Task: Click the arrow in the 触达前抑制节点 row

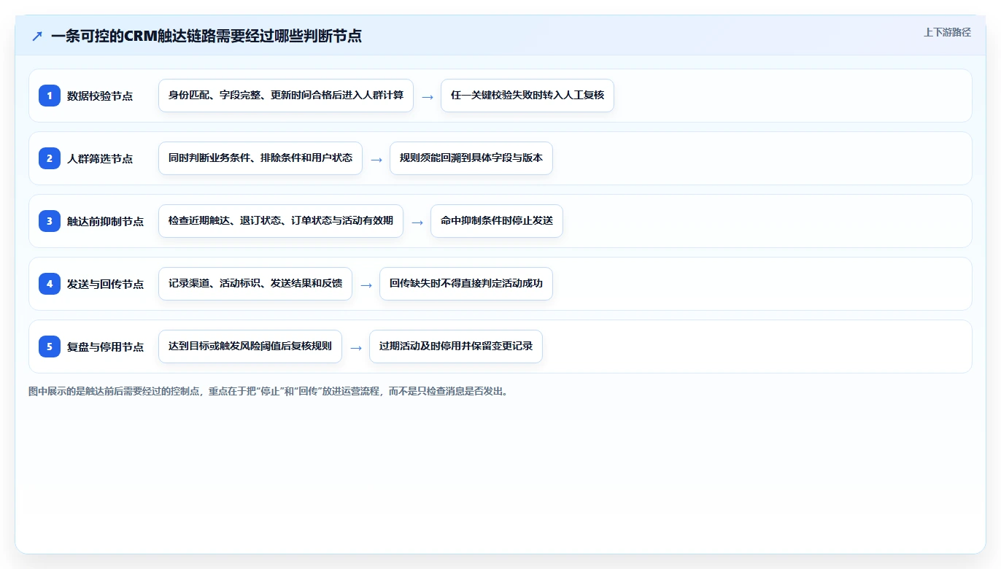Action: pos(417,222)
